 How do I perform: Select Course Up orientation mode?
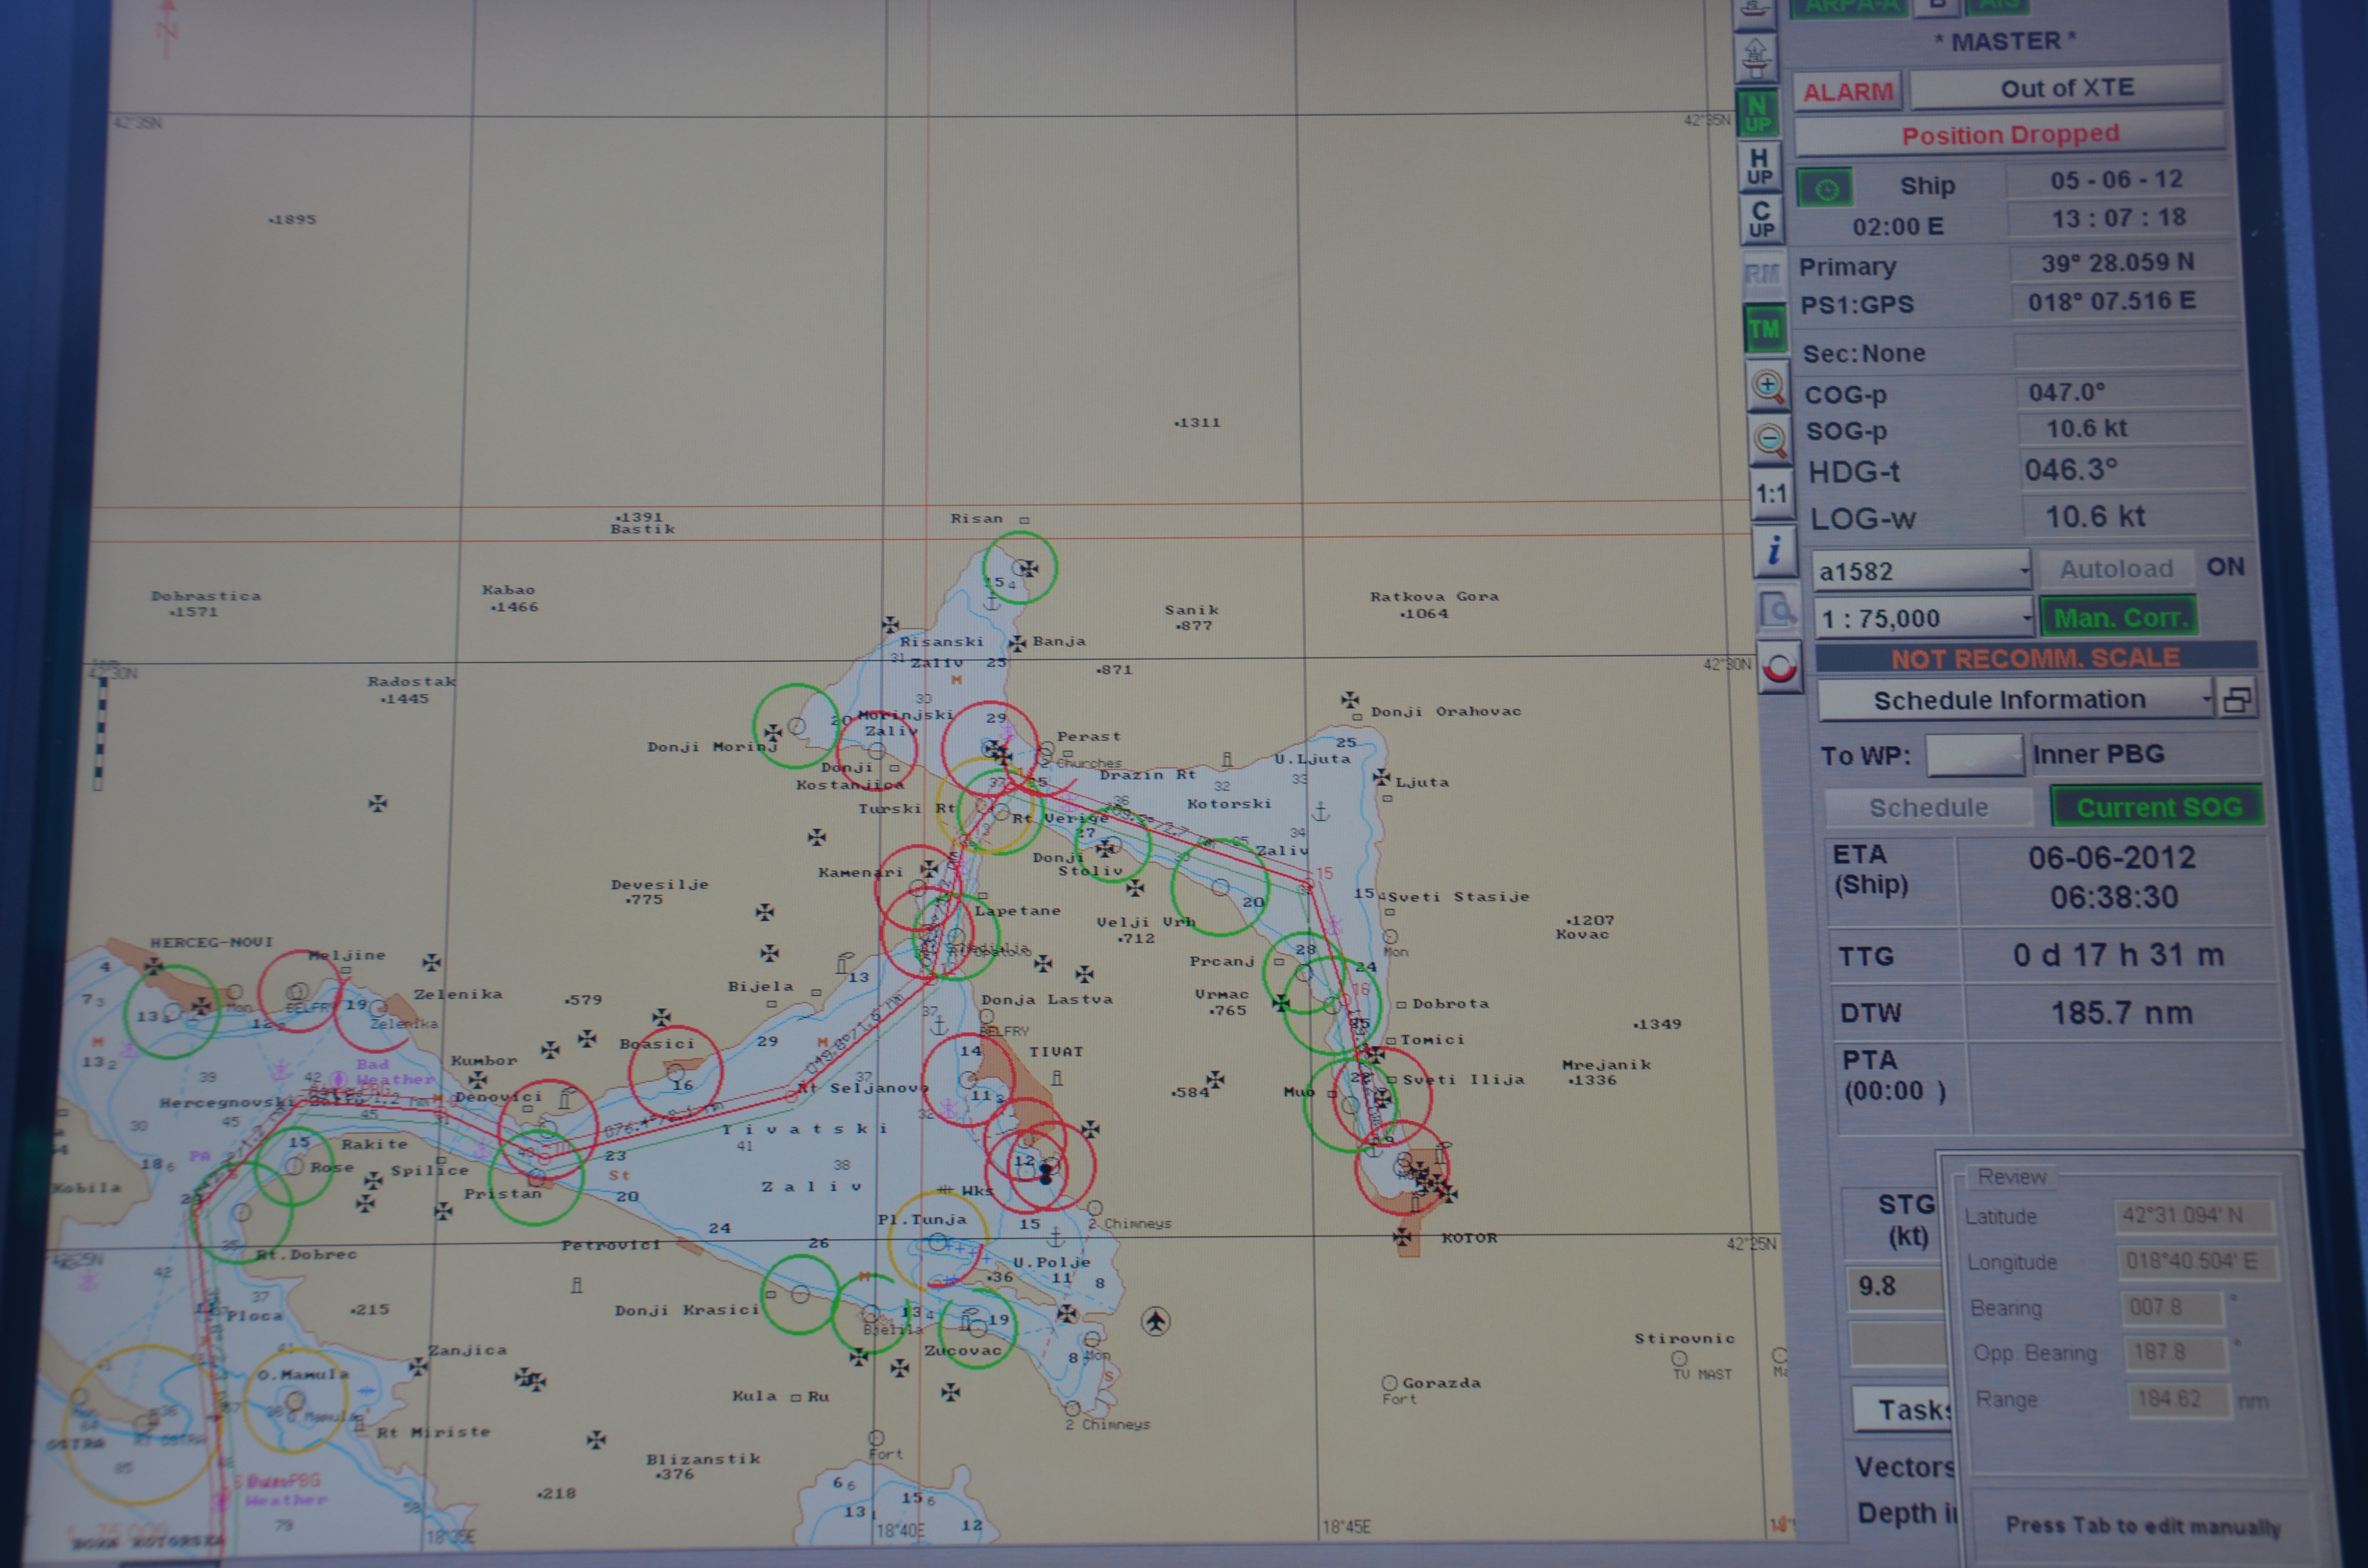coord(1761,219)
